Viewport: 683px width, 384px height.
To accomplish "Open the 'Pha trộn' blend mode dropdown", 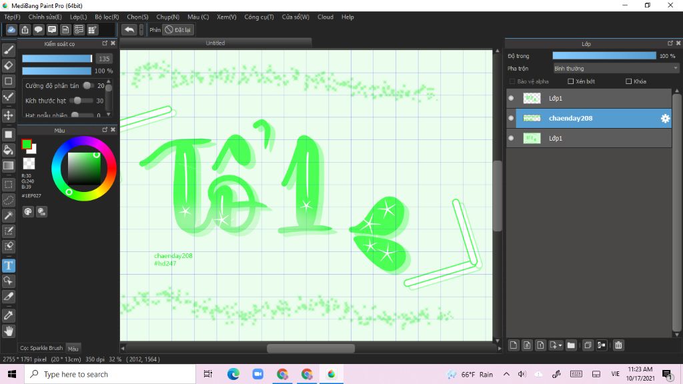I will (x=616, y=69).
